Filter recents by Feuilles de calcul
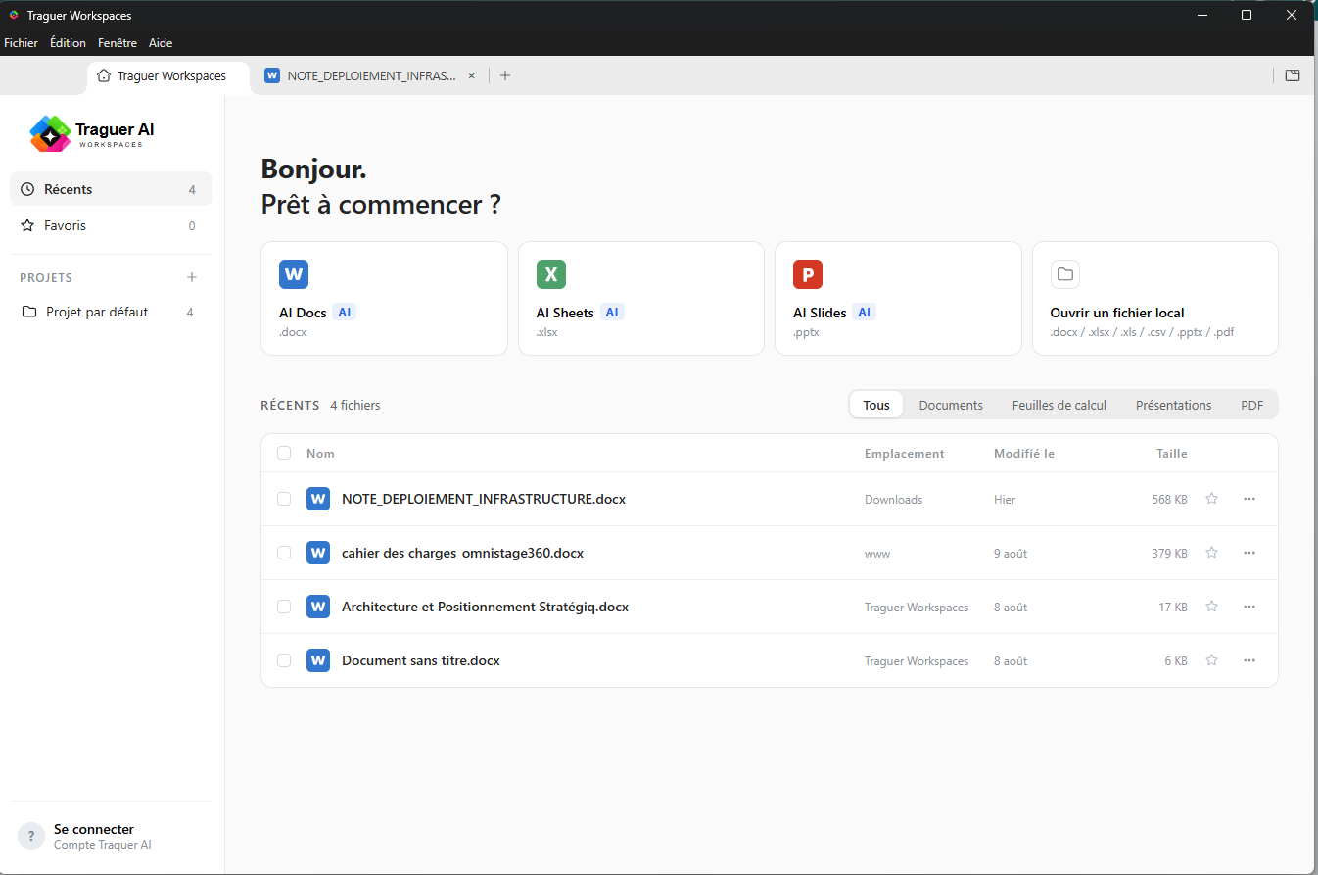This screenshot has height=875, width=1318. click(x=1059, y=405)
